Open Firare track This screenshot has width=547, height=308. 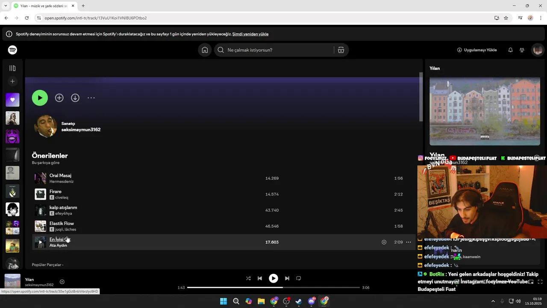(56, 191)
